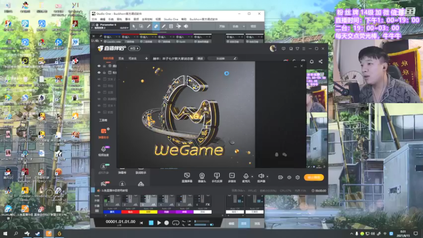
Task: Click the orange stream button in streaming app
Action: coord(314,177)
